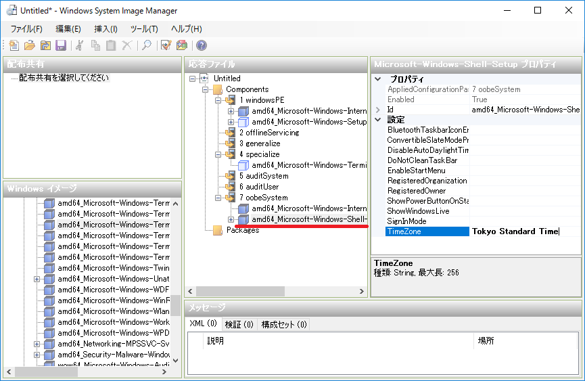The width and height of the screenshot is (585, 381).
Task: Click the answer file pane right scroll arrow
Action: (362, 291)
